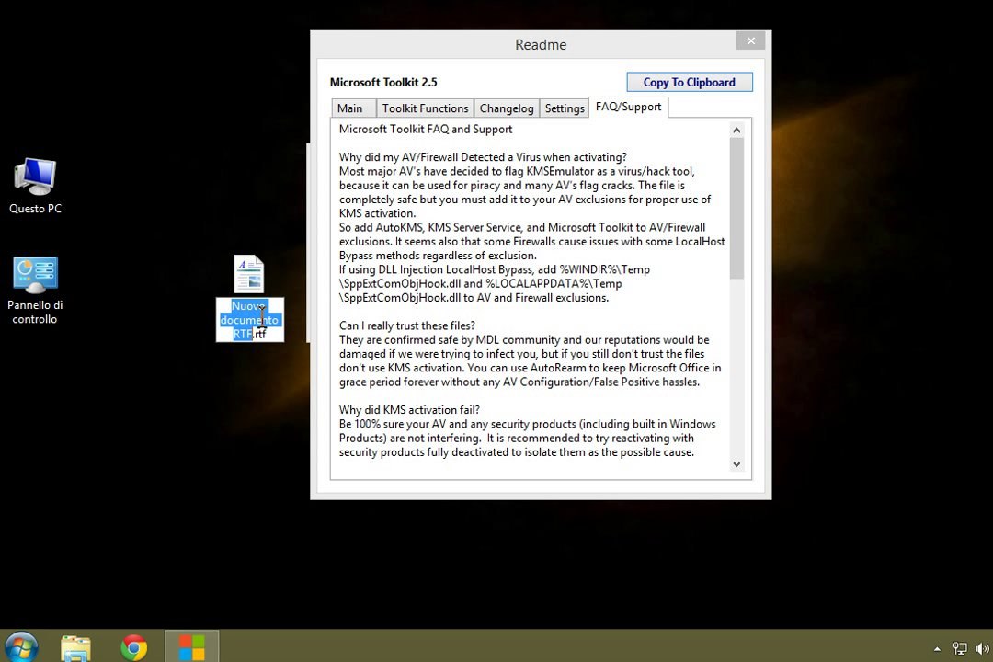Open the Questo PC desktop icon
The width and height of the screenshot is (993, 662).
tap(35, 187)
